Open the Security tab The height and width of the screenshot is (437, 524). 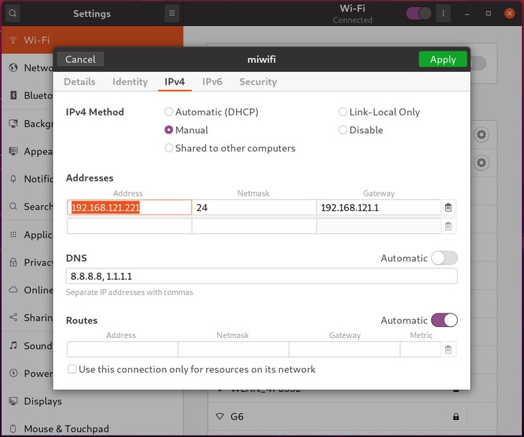[x=258, y=82]
